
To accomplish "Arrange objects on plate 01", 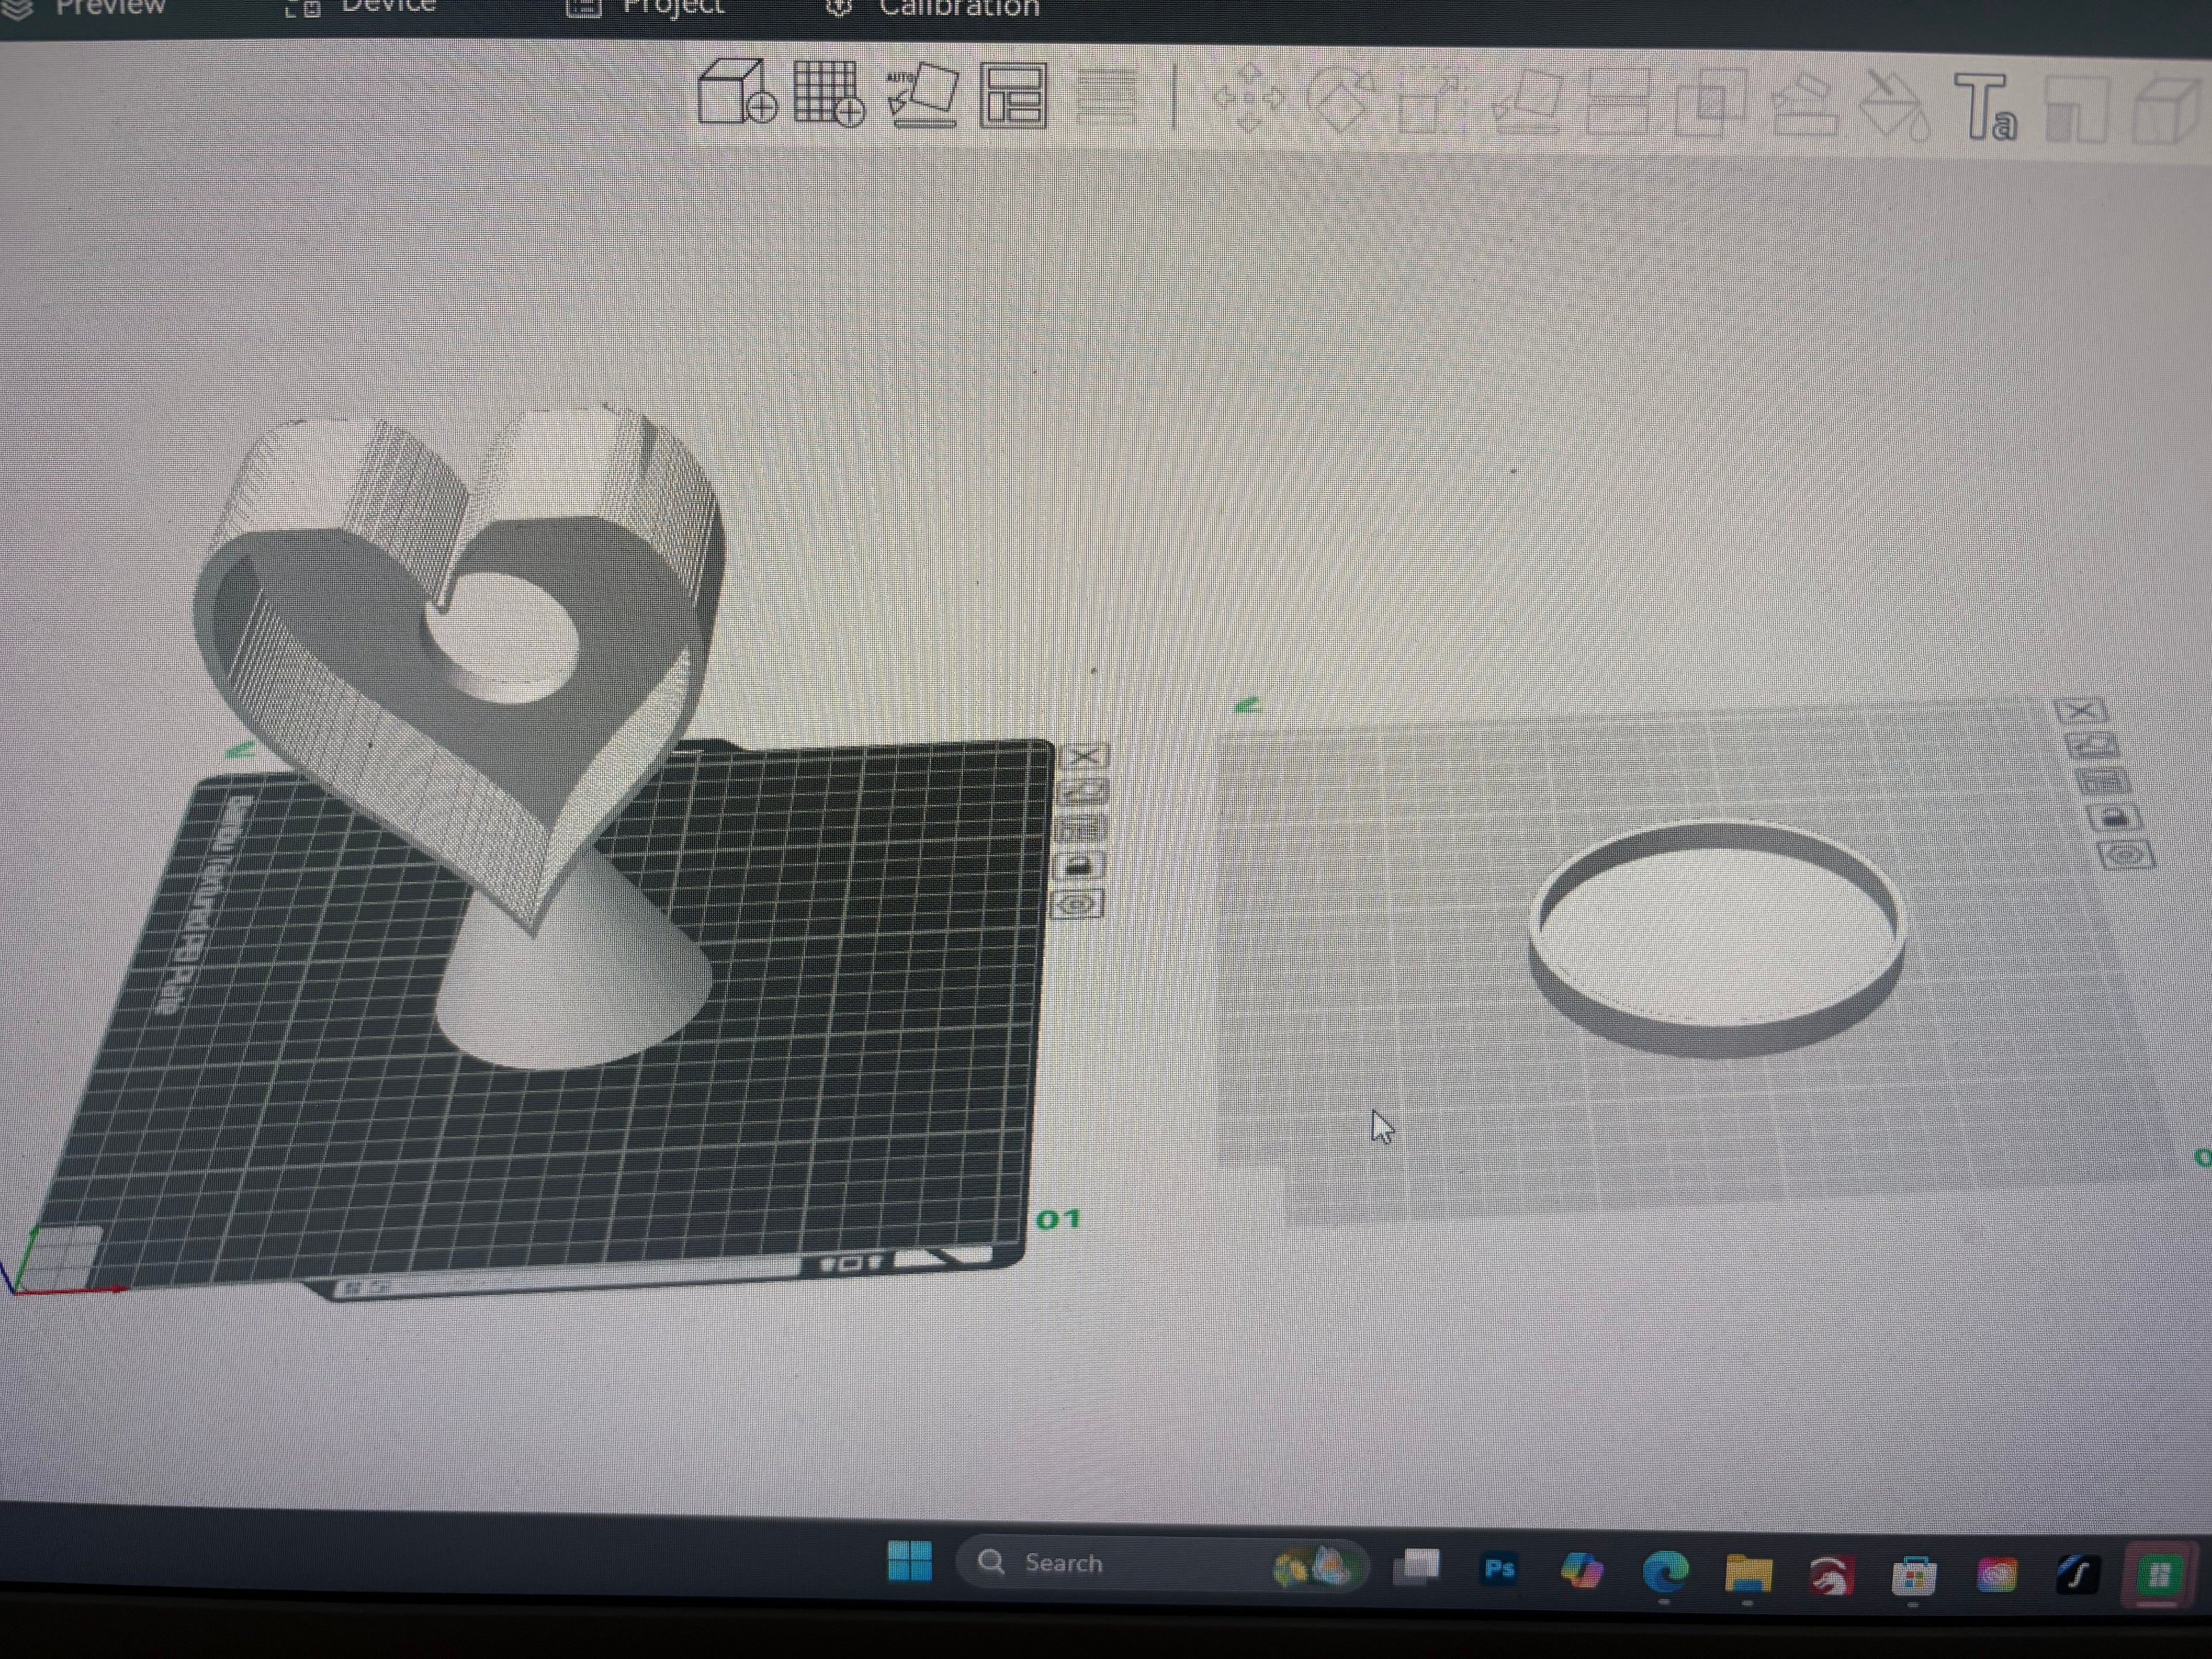I will [x=1081, y=829].
